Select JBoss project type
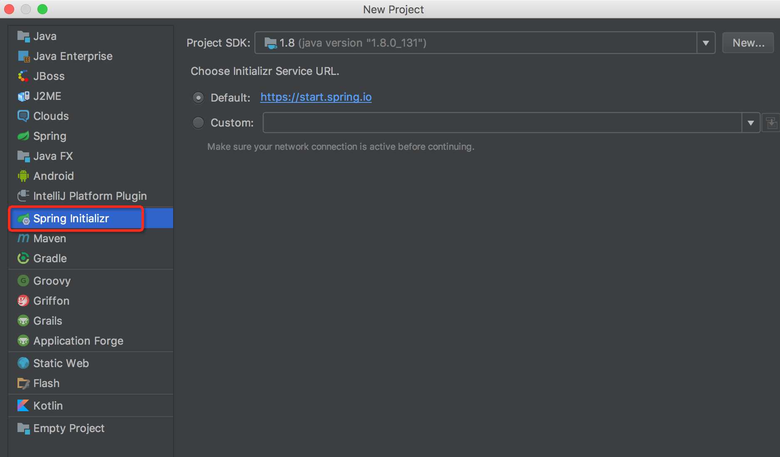 point(91,76)
